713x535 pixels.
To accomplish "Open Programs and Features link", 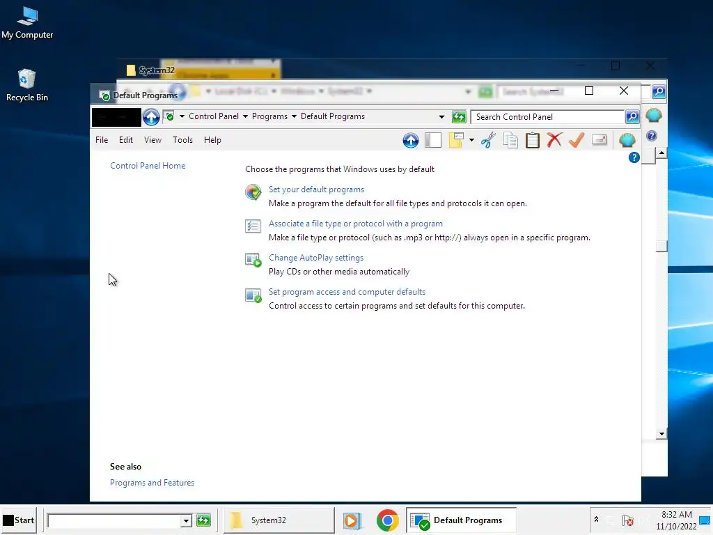I will coord(152,483).
